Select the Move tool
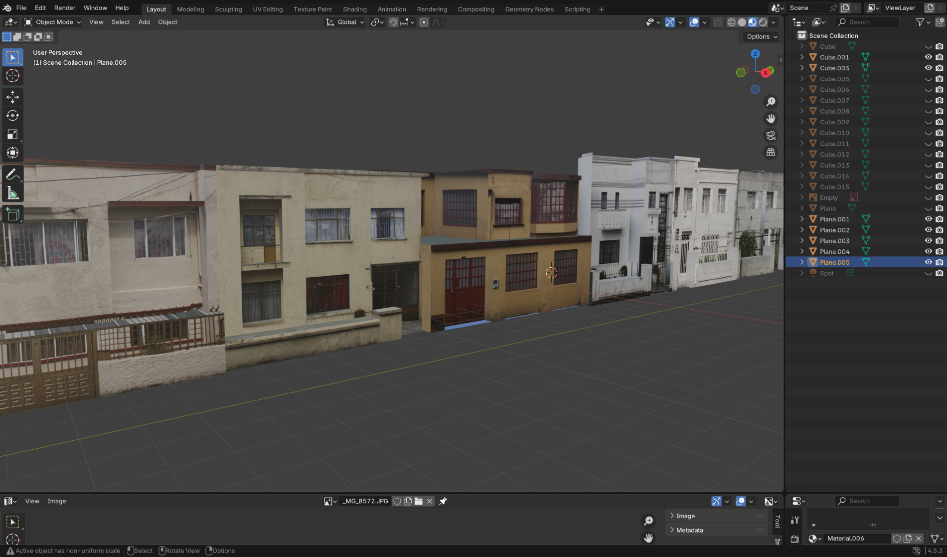 click(x=12, y=97)
